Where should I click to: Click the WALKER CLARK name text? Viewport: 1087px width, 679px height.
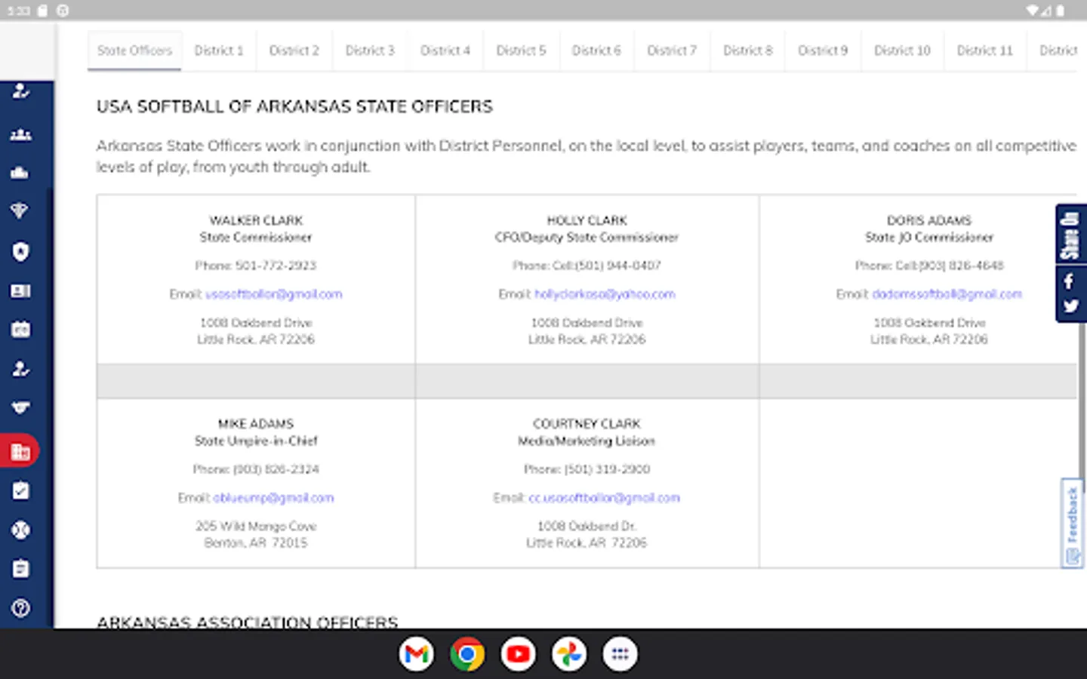point(256,220)
